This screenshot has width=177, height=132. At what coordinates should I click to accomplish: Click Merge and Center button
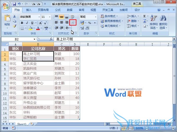point(73,23)
